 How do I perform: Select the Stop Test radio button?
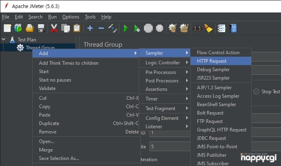tap(256, 92)
